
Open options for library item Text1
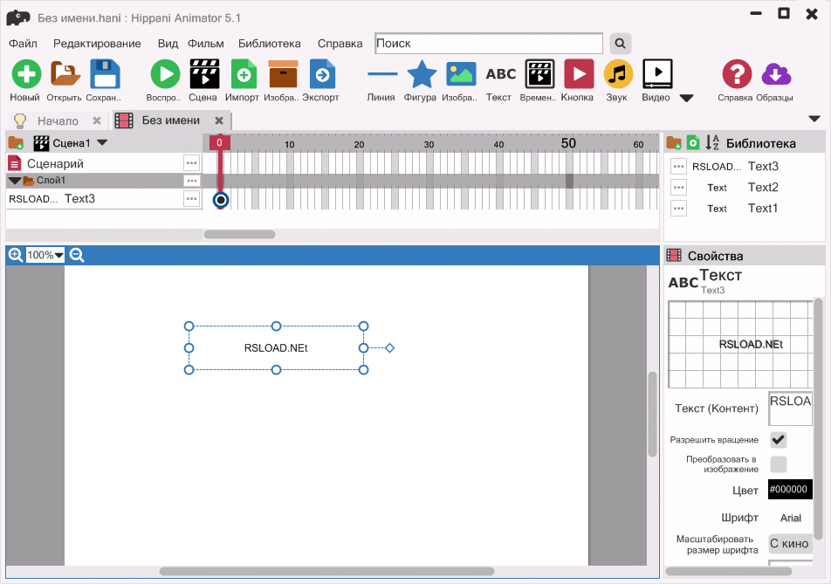coord(678,209)
